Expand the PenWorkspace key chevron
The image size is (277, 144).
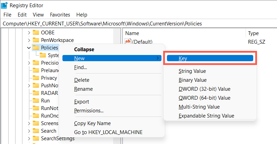coord(29,40)
